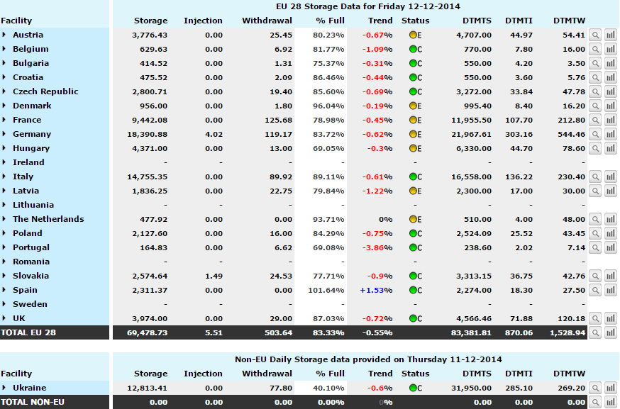
Task: Click Hungary magnifier icon
Action: [595, 149]
